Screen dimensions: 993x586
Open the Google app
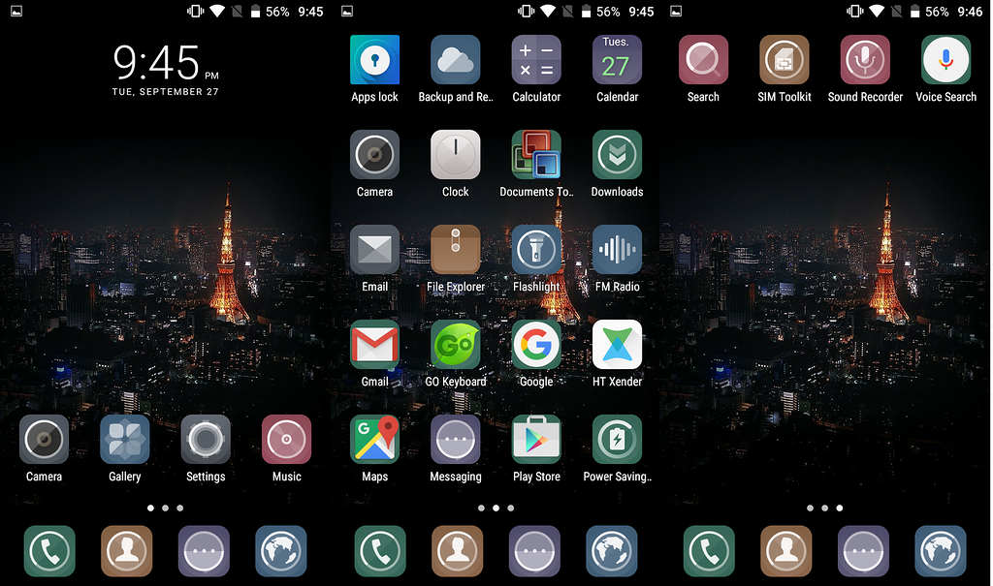click(x=536, y=345)
